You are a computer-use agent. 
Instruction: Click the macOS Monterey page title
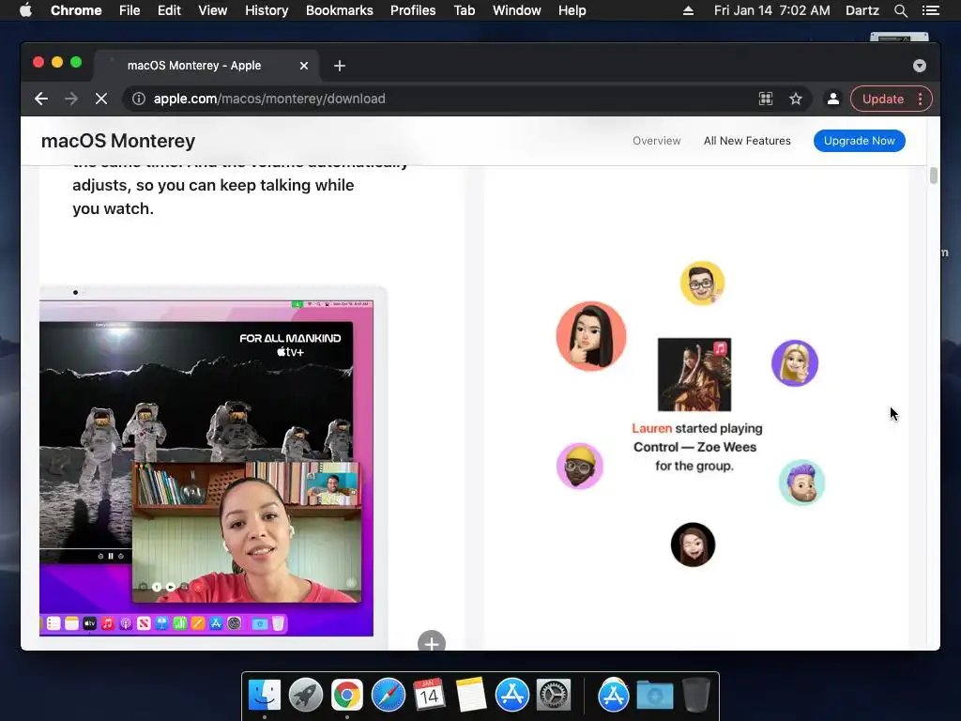118,141
